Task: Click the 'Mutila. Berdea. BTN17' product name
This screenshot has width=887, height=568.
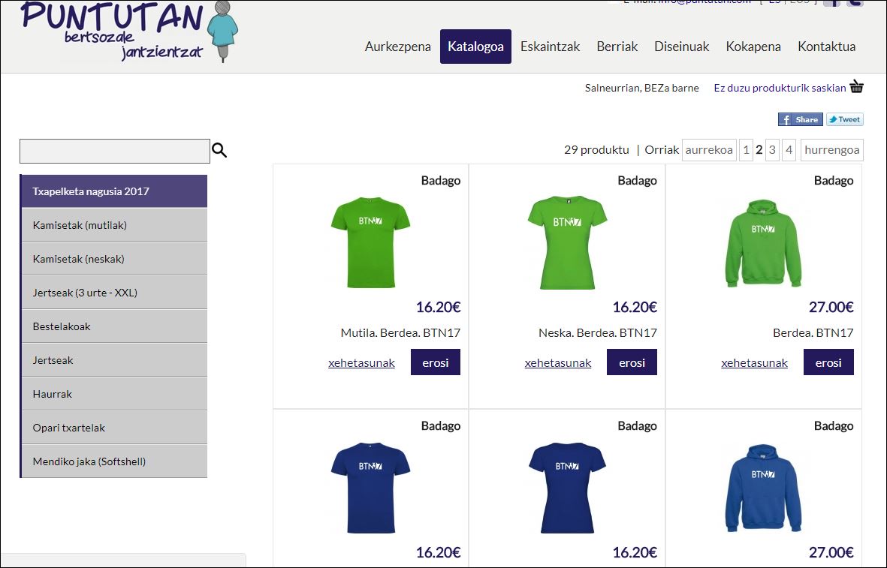Action: click(x=400, y=333)
